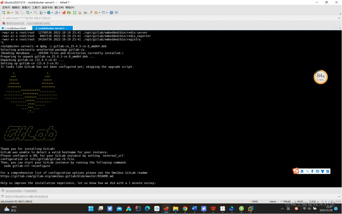The width and height of the screenshot is (342, 214).
Task: Open the Help question mark icon
Action: coord(111,13)
